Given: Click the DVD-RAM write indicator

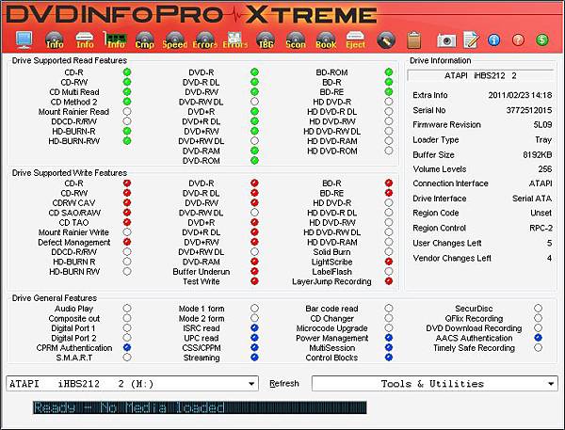Looking at the screenshot, I should pyautogui.click(x=254, y=262).
